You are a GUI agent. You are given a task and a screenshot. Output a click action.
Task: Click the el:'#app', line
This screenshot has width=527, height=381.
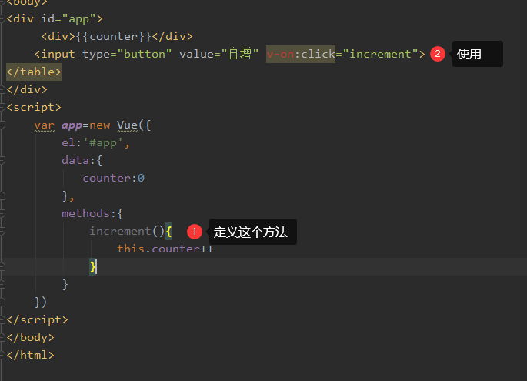(x=96, y=143)
